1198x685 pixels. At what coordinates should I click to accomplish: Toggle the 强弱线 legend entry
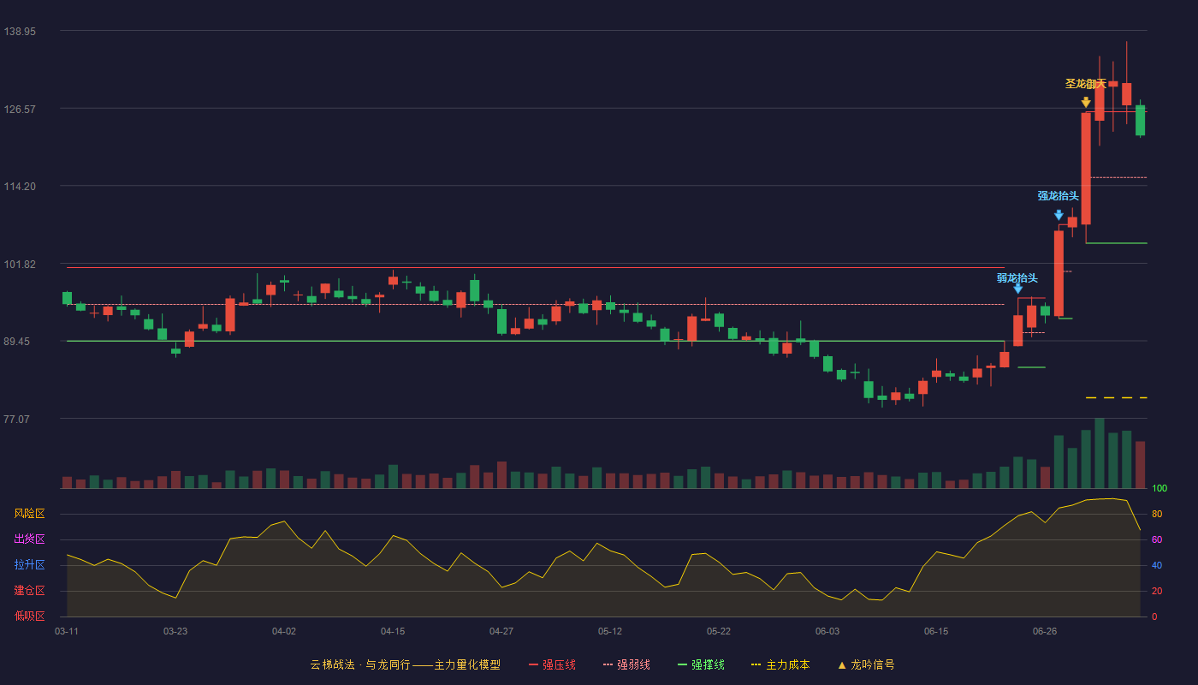click(626, 664)
